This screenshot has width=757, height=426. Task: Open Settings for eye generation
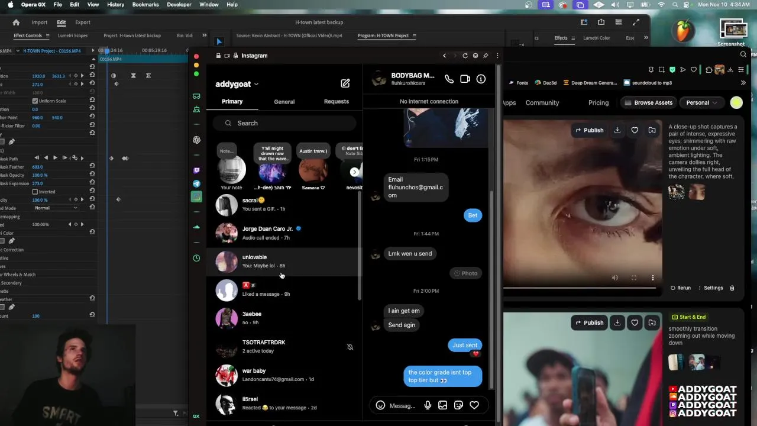[710, 288]
